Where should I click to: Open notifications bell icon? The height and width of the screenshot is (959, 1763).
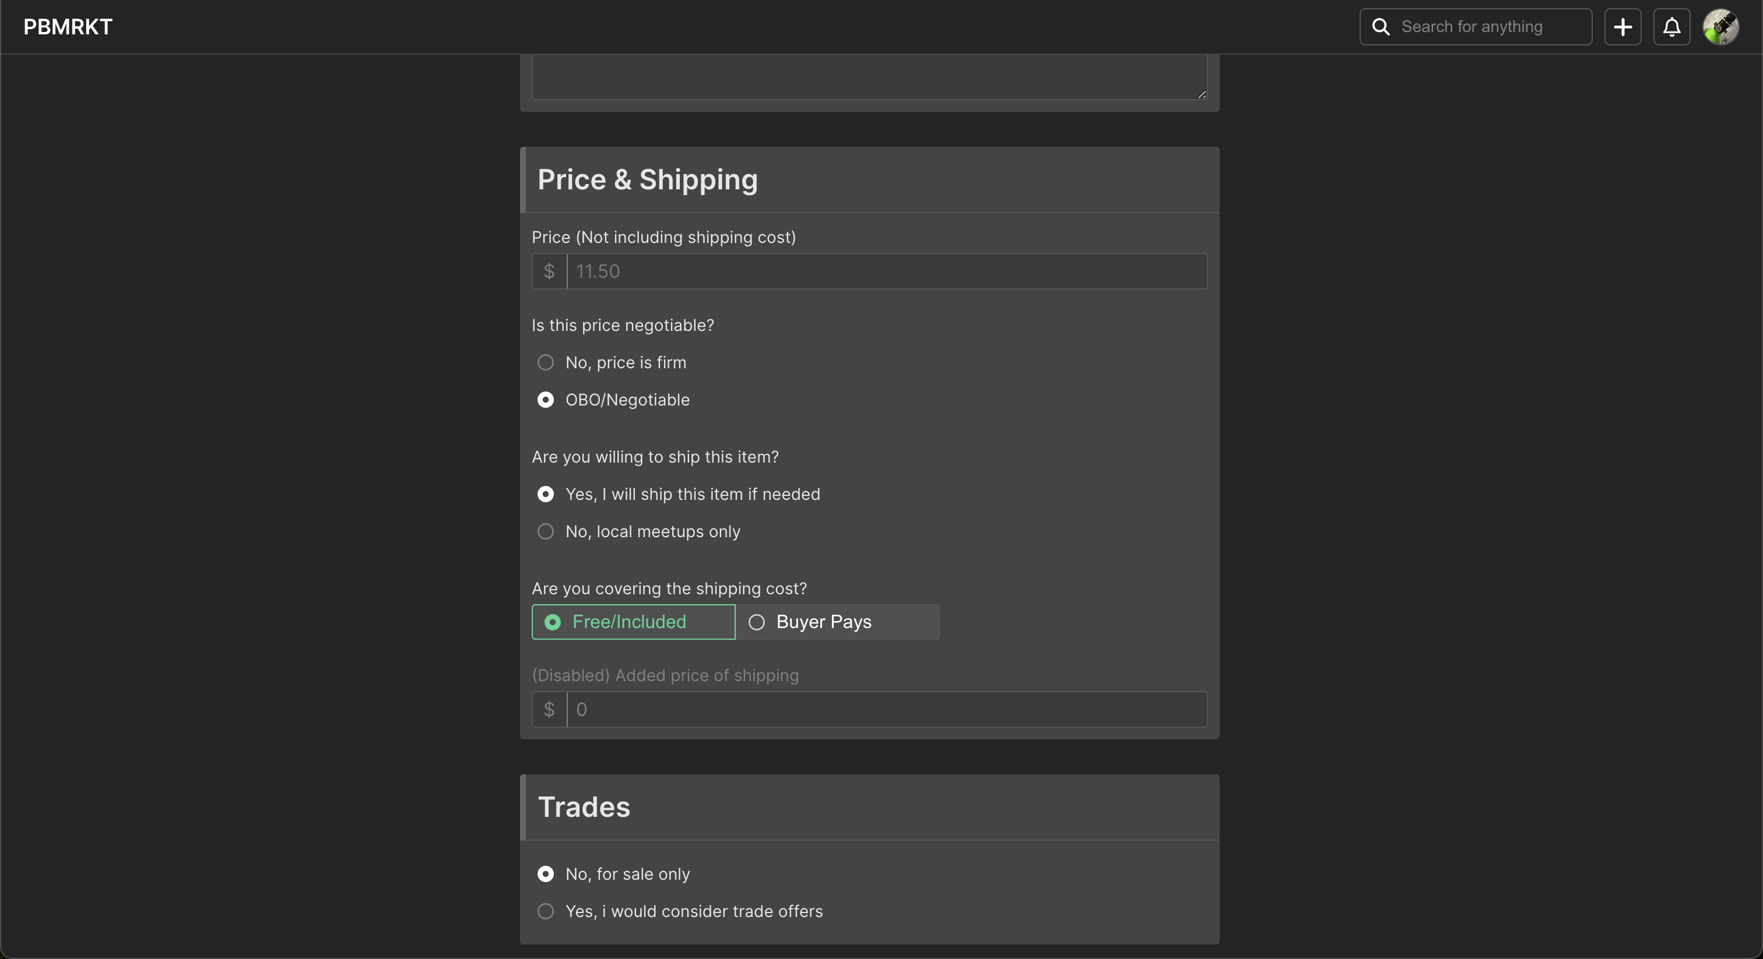[1672, 27]
